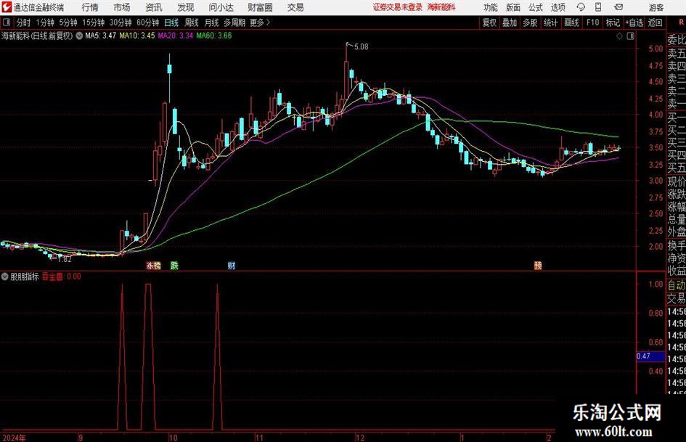The image size is (686, 442).
Task: Open the 交易 menu
Action: (295, 7)
